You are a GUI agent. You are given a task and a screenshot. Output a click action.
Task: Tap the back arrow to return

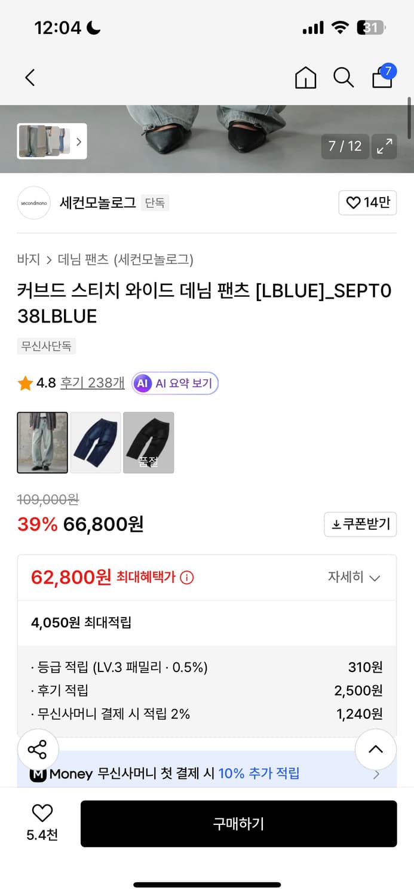30,78
